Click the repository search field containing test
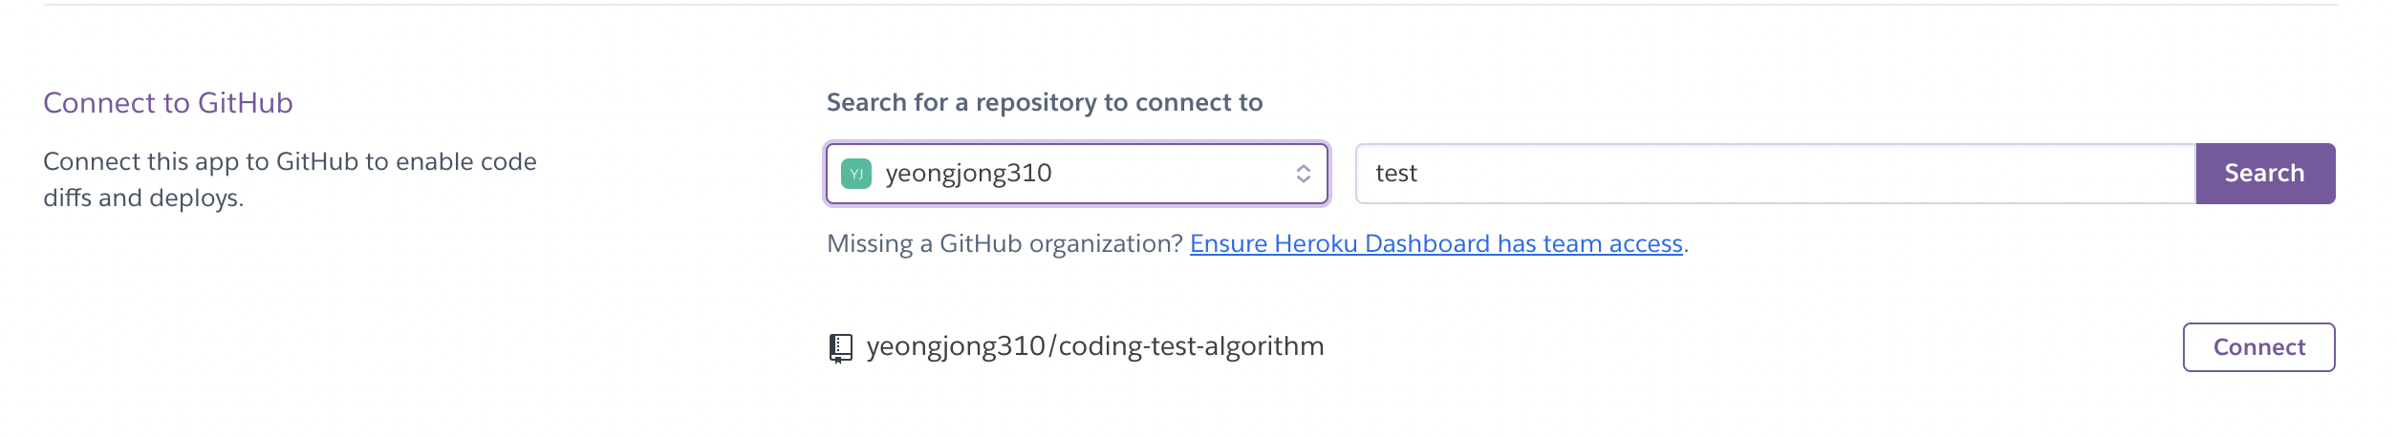 [x=1625, y=174]
